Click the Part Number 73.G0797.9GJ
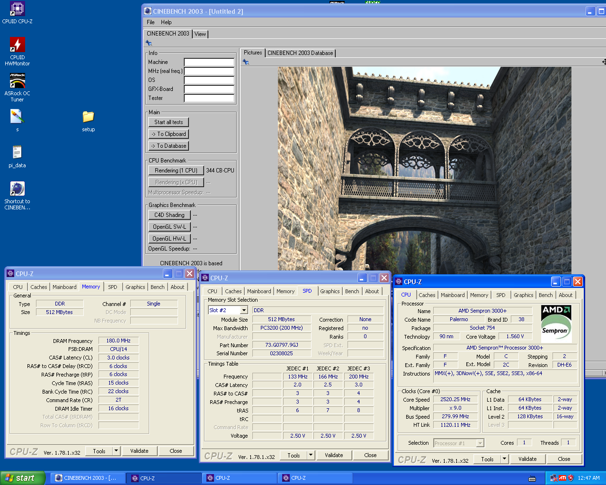Viewport: 606px width, 485px height. coord(281,345)
